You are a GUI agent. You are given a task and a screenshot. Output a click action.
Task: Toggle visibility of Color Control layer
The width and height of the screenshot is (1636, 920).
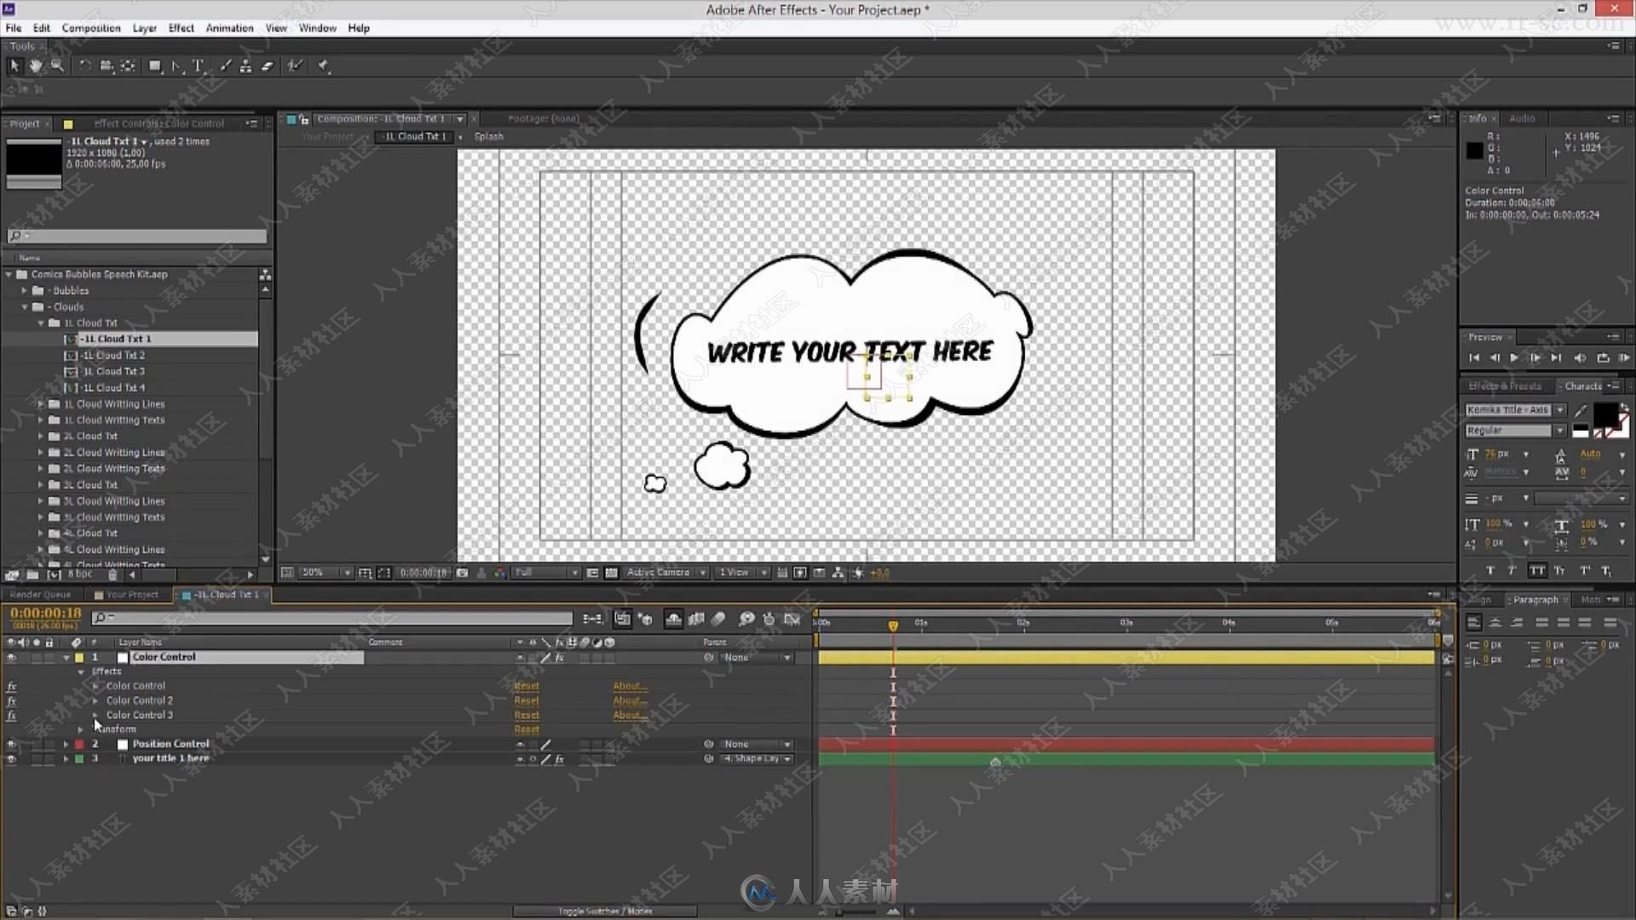pos(11,656)
